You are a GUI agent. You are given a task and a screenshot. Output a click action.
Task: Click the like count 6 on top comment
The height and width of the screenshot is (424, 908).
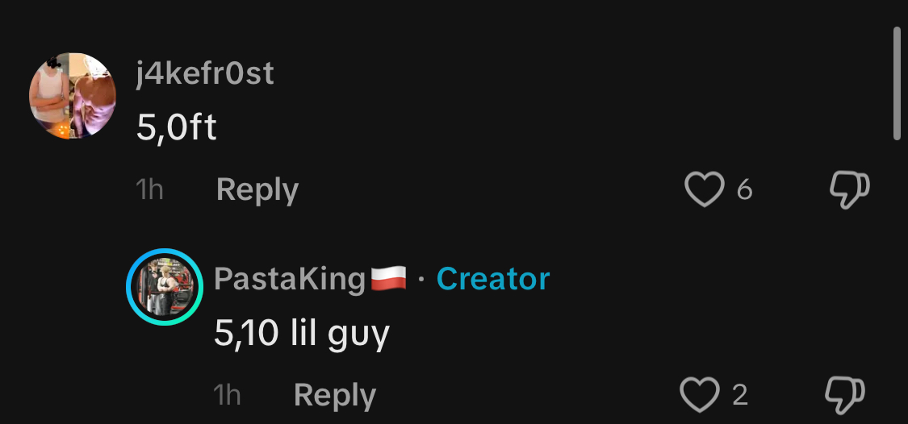click(745, 189)
